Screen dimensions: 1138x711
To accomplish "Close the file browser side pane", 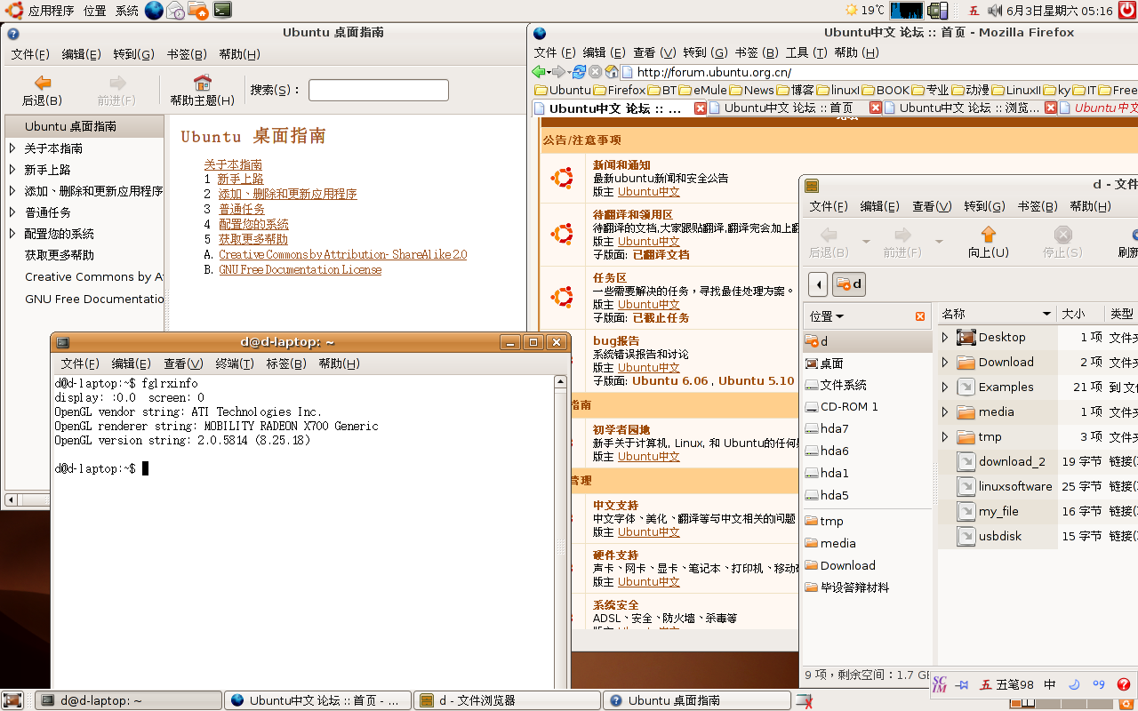I will point(920,316).
